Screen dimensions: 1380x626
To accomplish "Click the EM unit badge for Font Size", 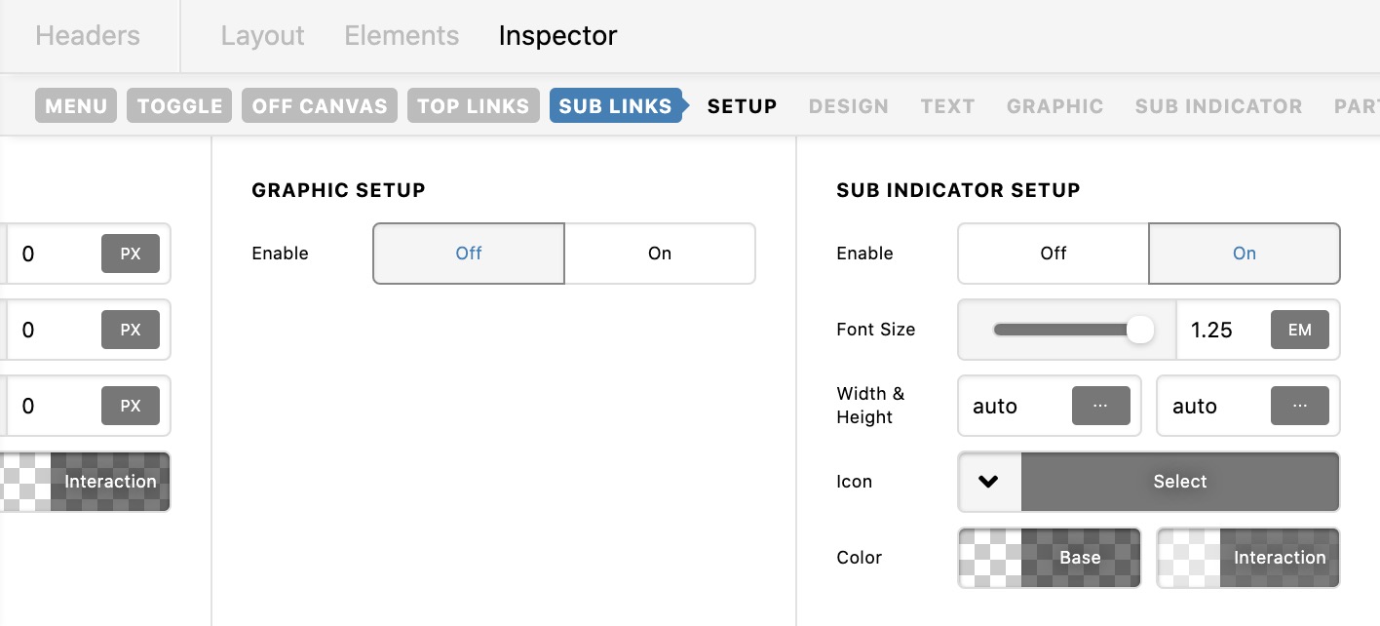I will [x=1300, y=330].
